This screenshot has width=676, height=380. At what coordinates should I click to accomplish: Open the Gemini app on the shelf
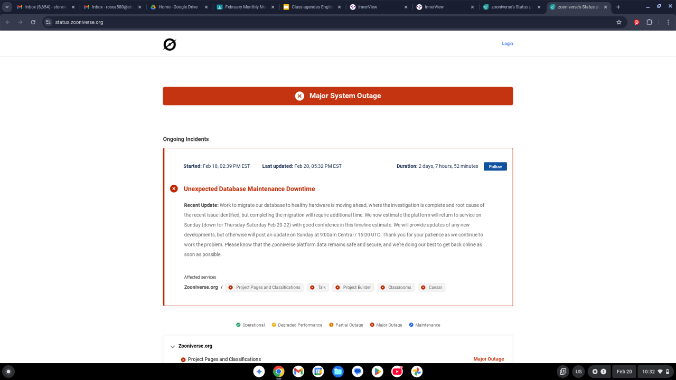tap(259, 372)
